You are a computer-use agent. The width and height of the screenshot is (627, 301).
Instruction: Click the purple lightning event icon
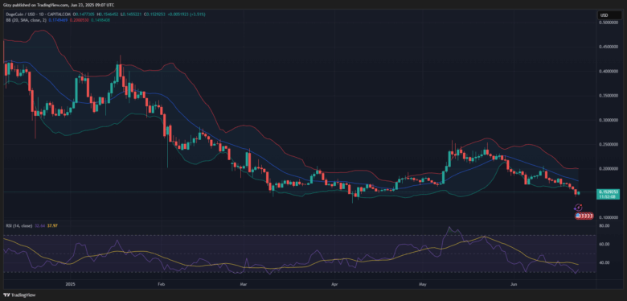click(x=578, y=207)
